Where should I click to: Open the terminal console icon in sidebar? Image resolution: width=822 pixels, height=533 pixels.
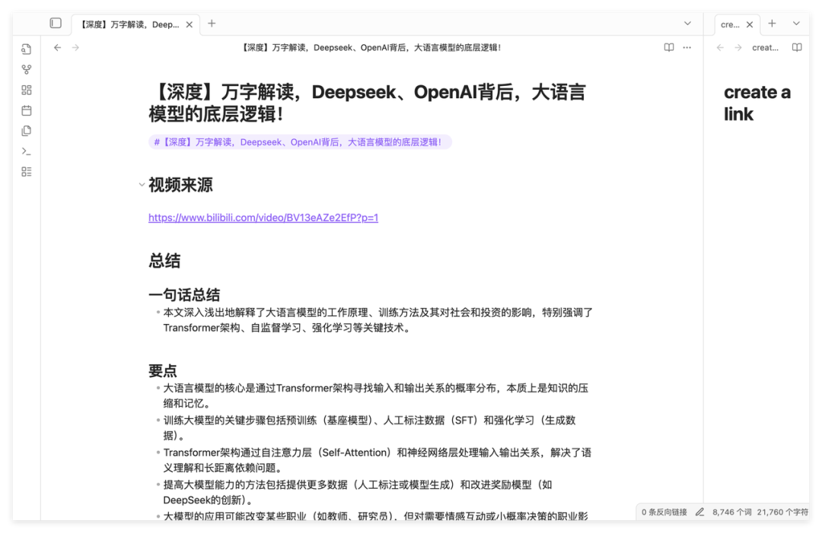(26, 151)
